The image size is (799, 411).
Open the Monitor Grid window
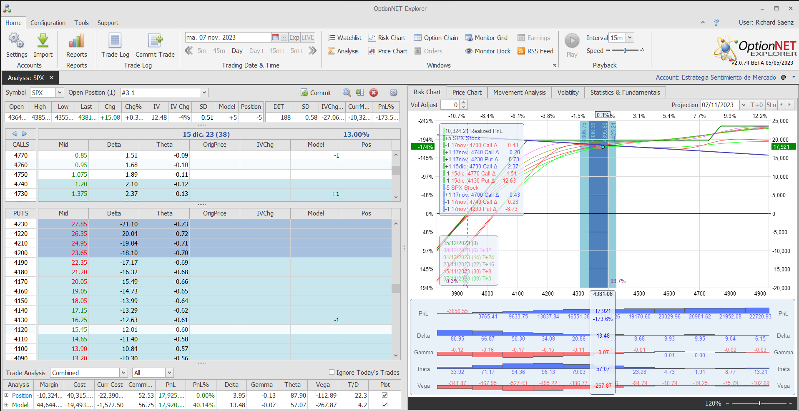click(486, 38)
